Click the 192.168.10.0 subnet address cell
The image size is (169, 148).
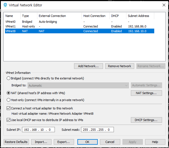137,31
